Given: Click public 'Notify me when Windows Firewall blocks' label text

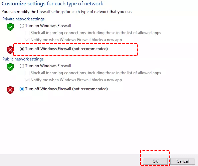Looking at the screenshot, I should [76, 80].
